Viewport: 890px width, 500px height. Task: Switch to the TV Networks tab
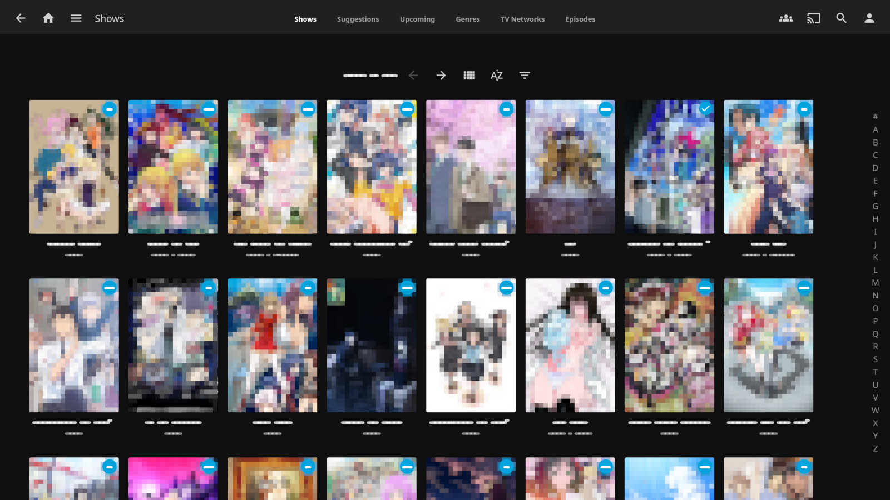[522, 19]
